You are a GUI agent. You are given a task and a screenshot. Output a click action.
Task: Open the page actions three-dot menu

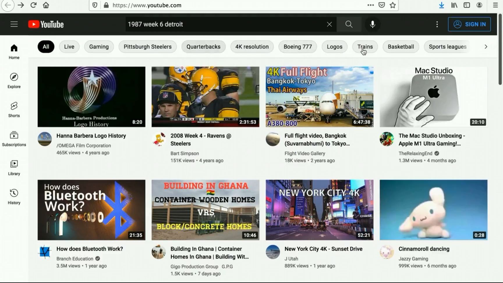(371, 5)
